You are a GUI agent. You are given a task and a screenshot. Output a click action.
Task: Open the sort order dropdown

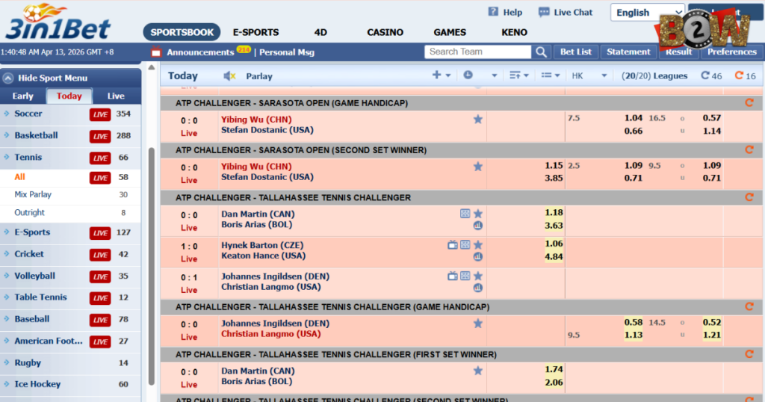519,75
